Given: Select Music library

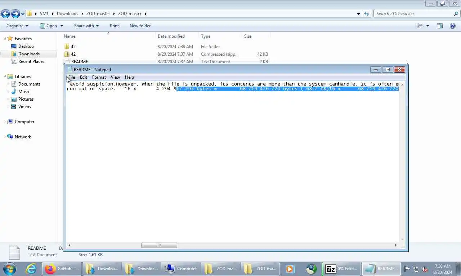Looking at the screenshot, I should [24, 92].
